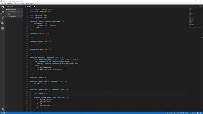Image resolution: width=203 pixels, height=114 pixels.
Task: Open the Manage gear menu
Action: tap(3, 109)
